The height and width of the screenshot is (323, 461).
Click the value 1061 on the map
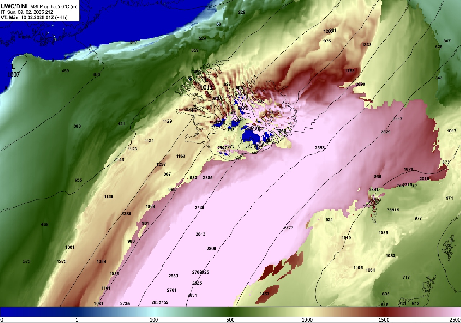370,270
